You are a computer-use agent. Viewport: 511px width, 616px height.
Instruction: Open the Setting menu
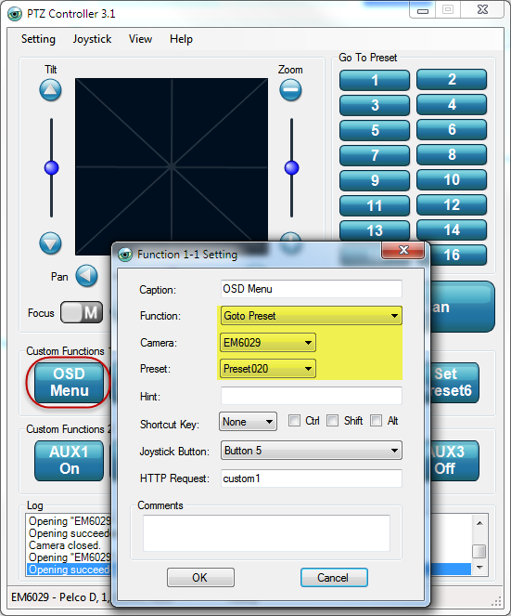coord(38,39)
